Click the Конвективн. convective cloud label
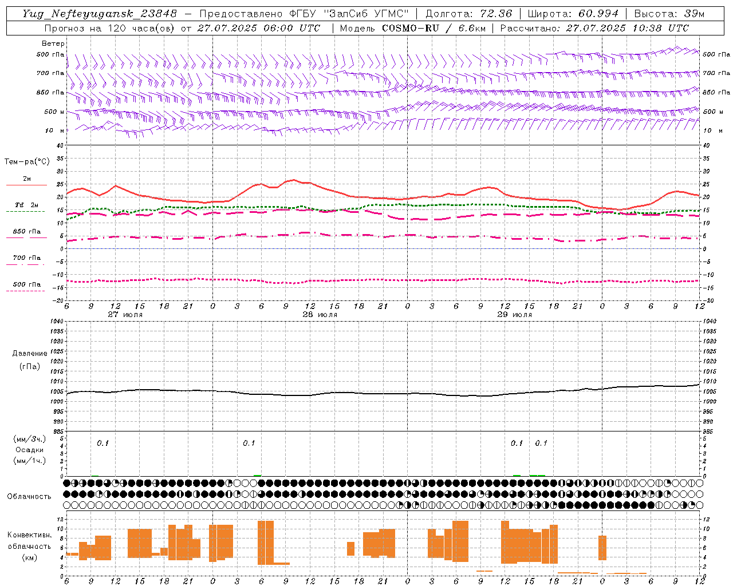The width and height of the screenshot is (733, 586). coord(30,535)
